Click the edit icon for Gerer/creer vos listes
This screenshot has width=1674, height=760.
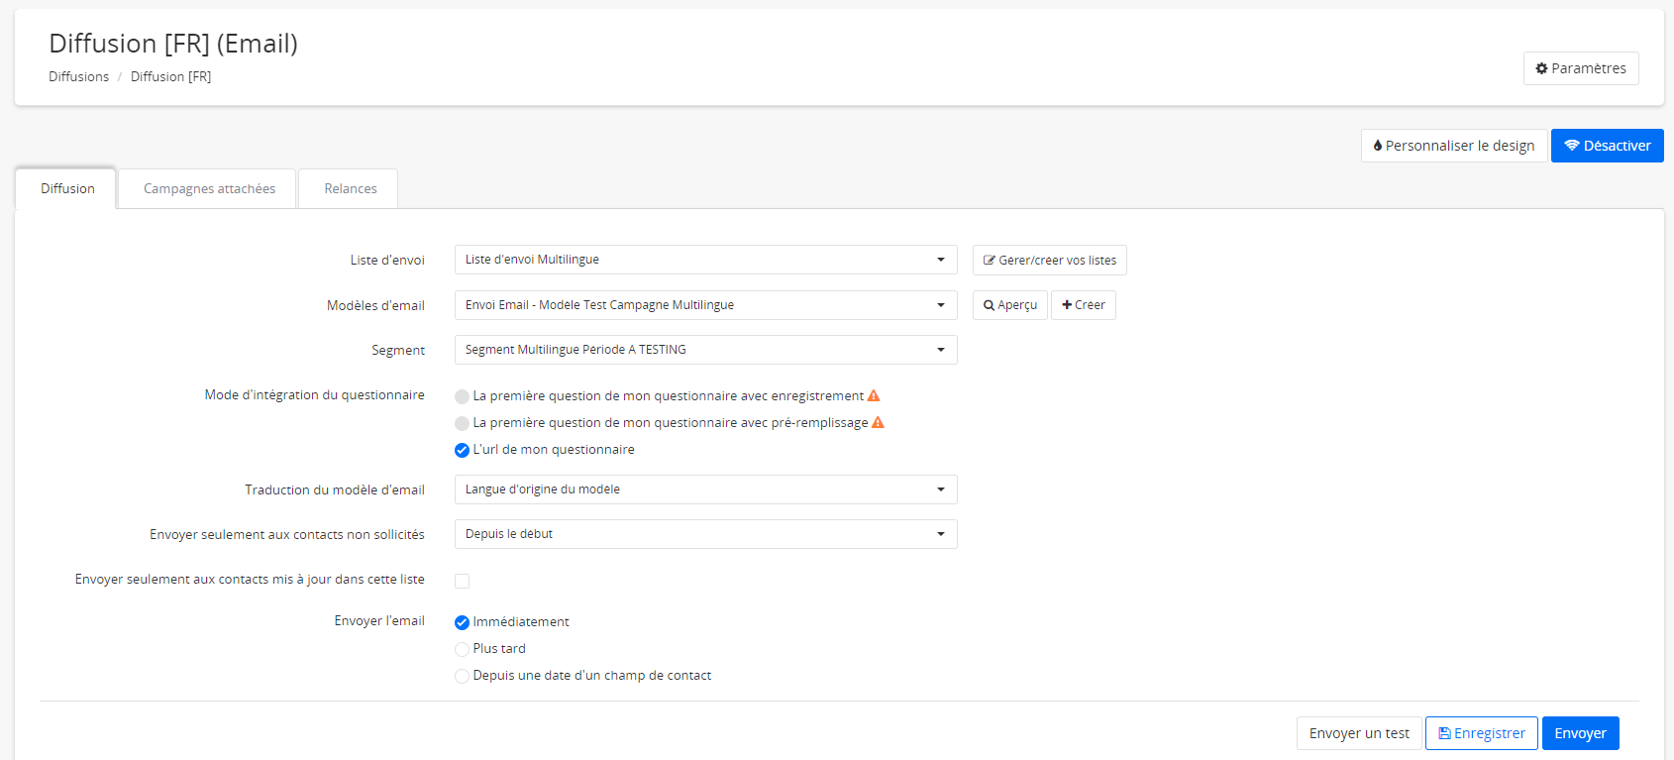(989, 261)
